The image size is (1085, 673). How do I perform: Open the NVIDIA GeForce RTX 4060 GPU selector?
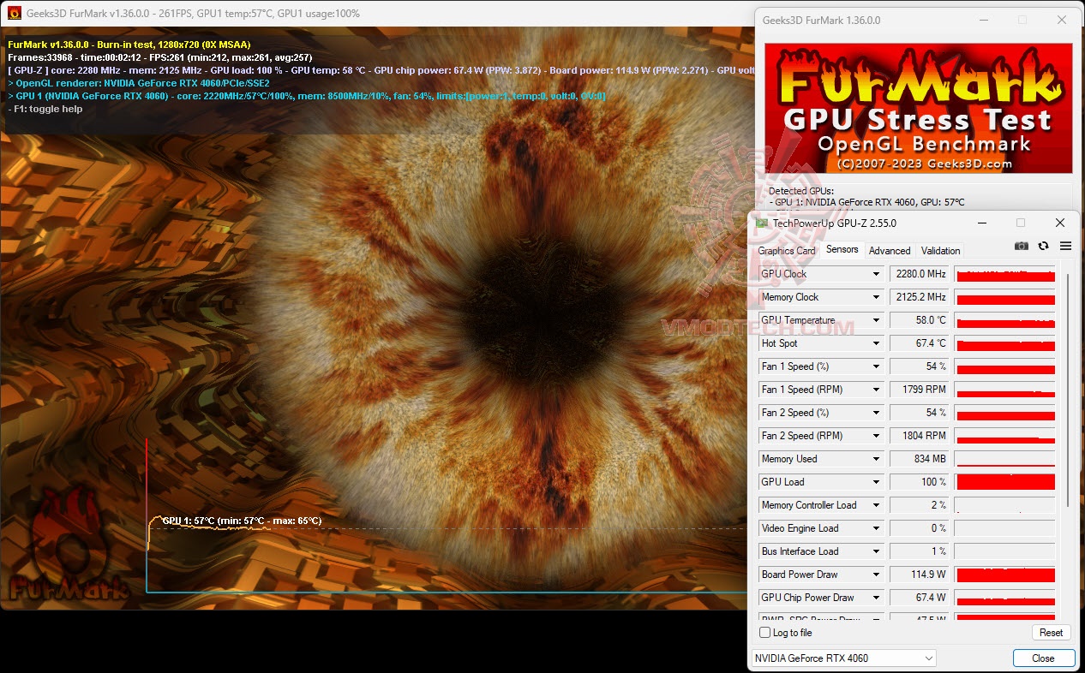click(x=843, y=658)
